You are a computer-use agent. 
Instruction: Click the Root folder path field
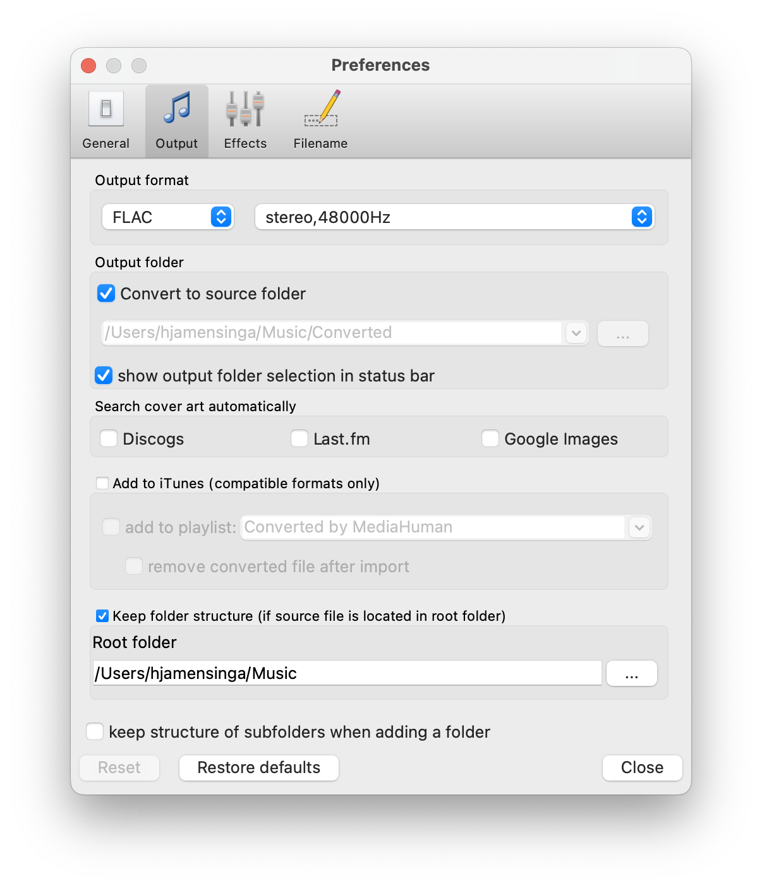346,673
